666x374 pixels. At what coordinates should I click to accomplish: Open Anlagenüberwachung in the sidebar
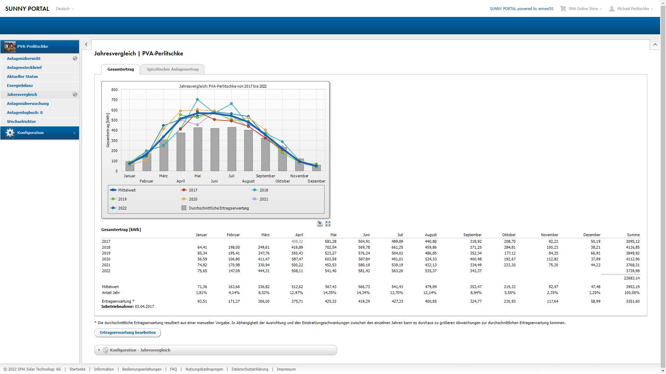(28, 104)
